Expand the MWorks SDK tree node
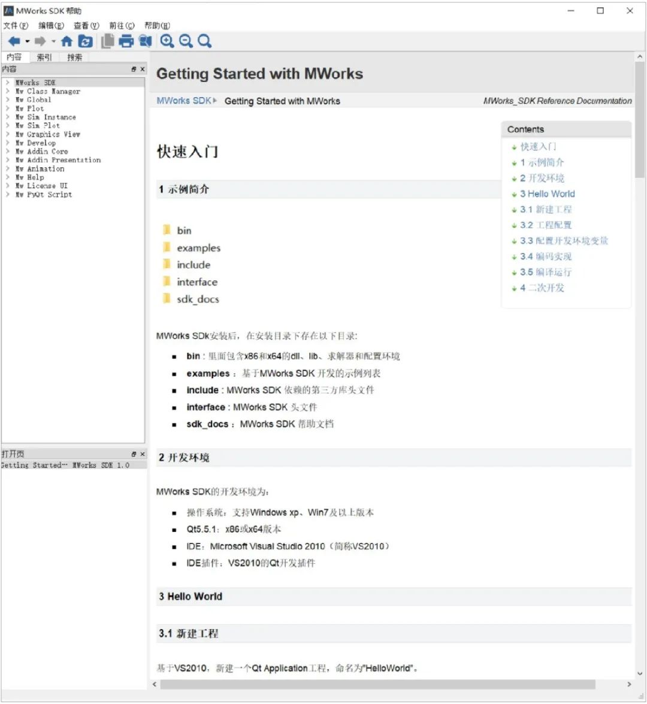Image resolution: width=647 pixels, height=704 pixels. point(8,83)
